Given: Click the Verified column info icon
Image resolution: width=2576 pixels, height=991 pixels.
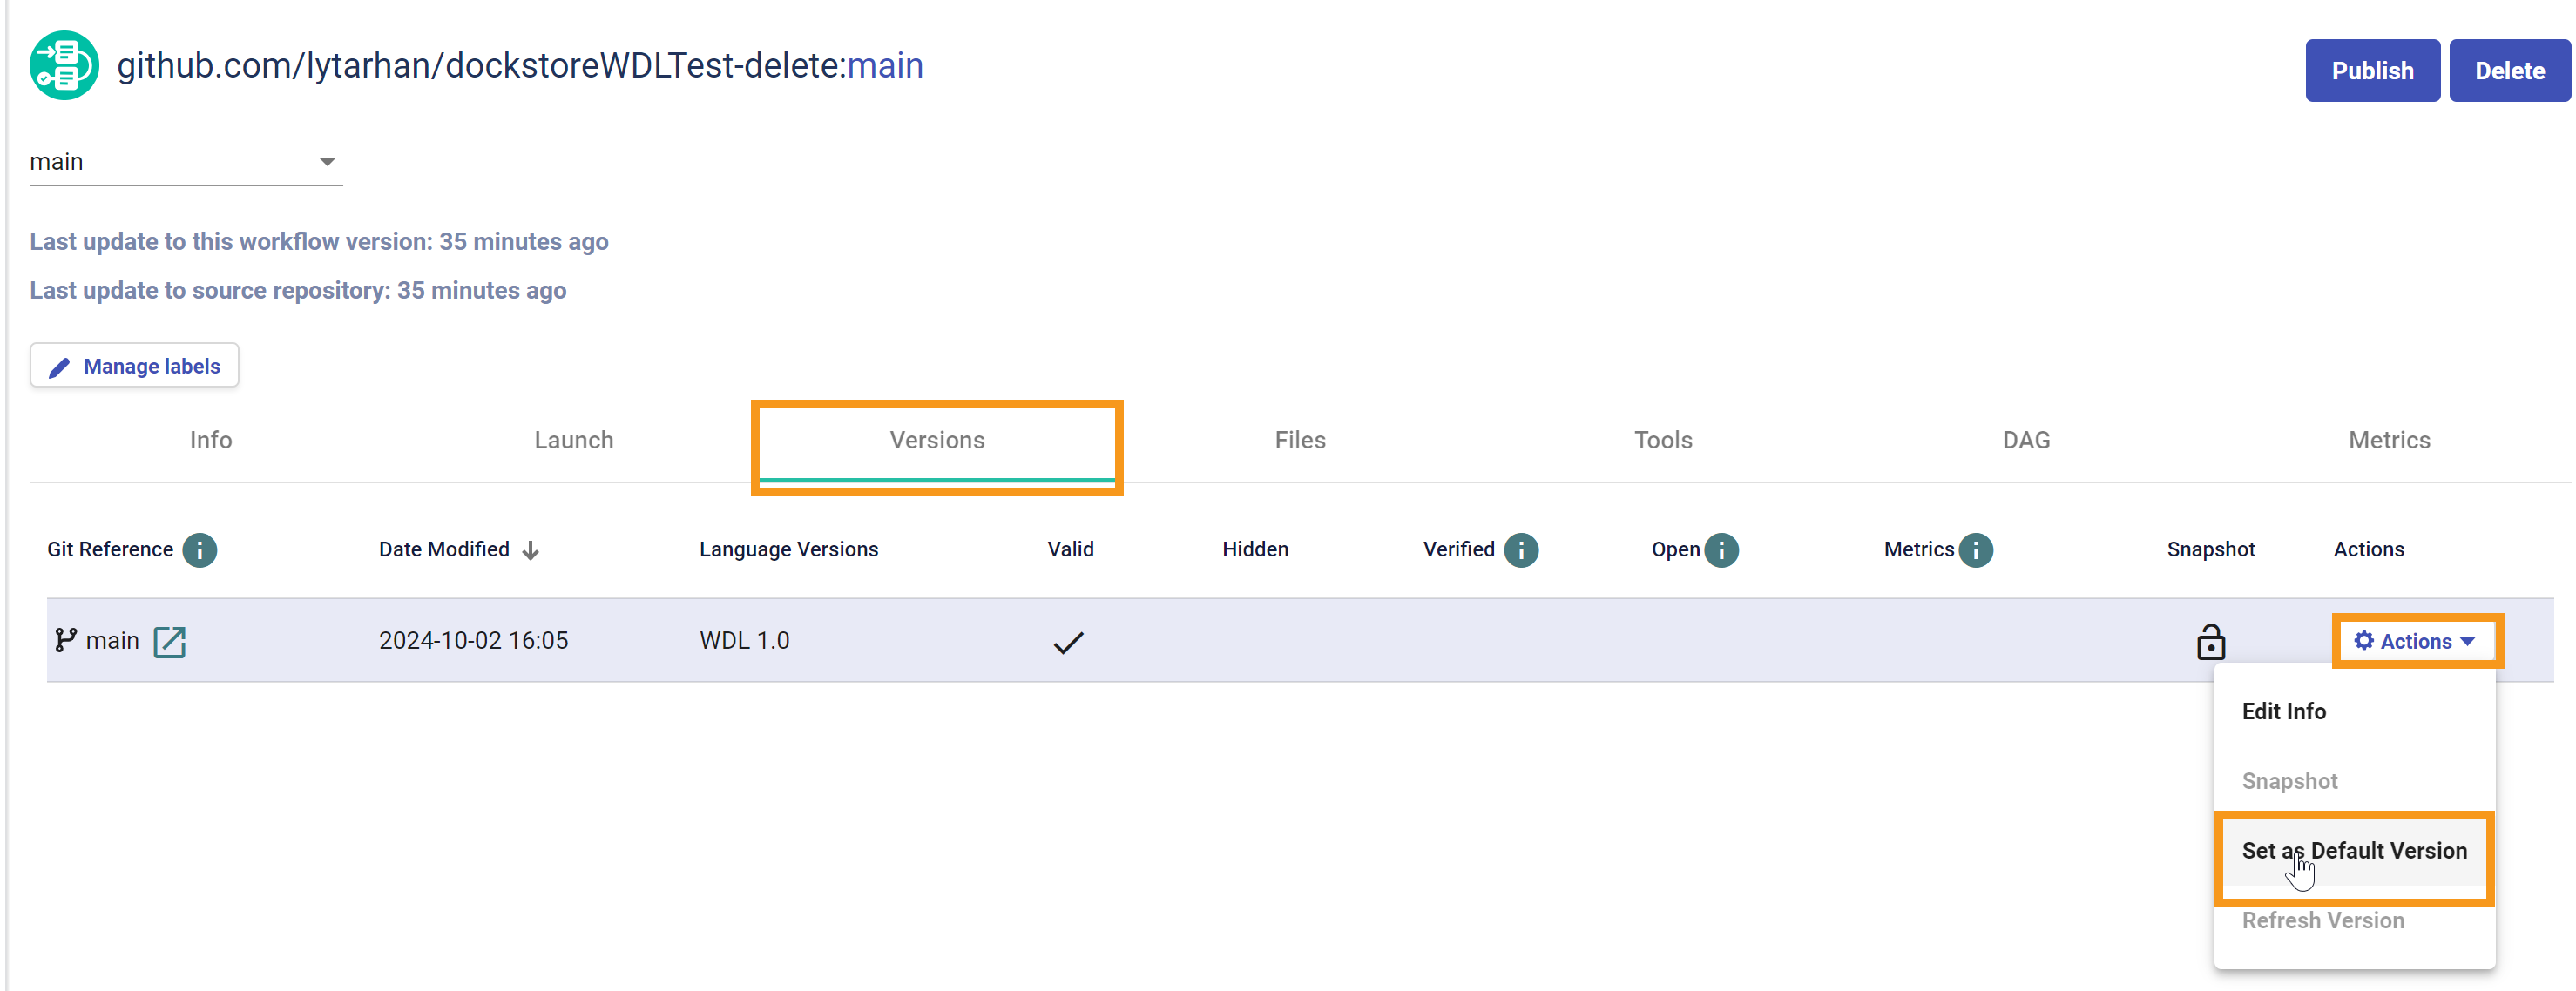Looking at the screenshot, I should tap(1520, 550).
